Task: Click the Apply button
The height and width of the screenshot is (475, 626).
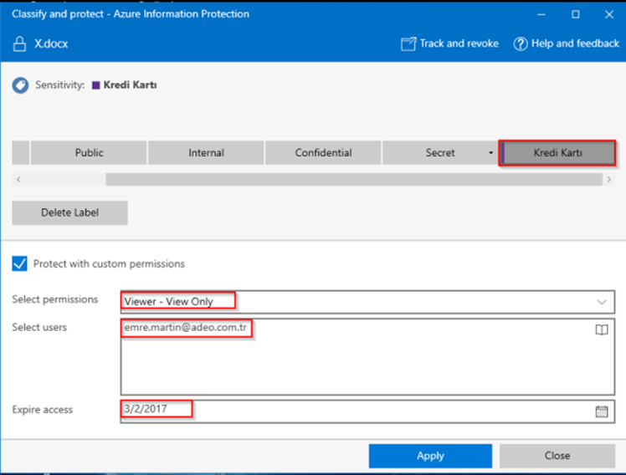Action: [x=430, y=456]
